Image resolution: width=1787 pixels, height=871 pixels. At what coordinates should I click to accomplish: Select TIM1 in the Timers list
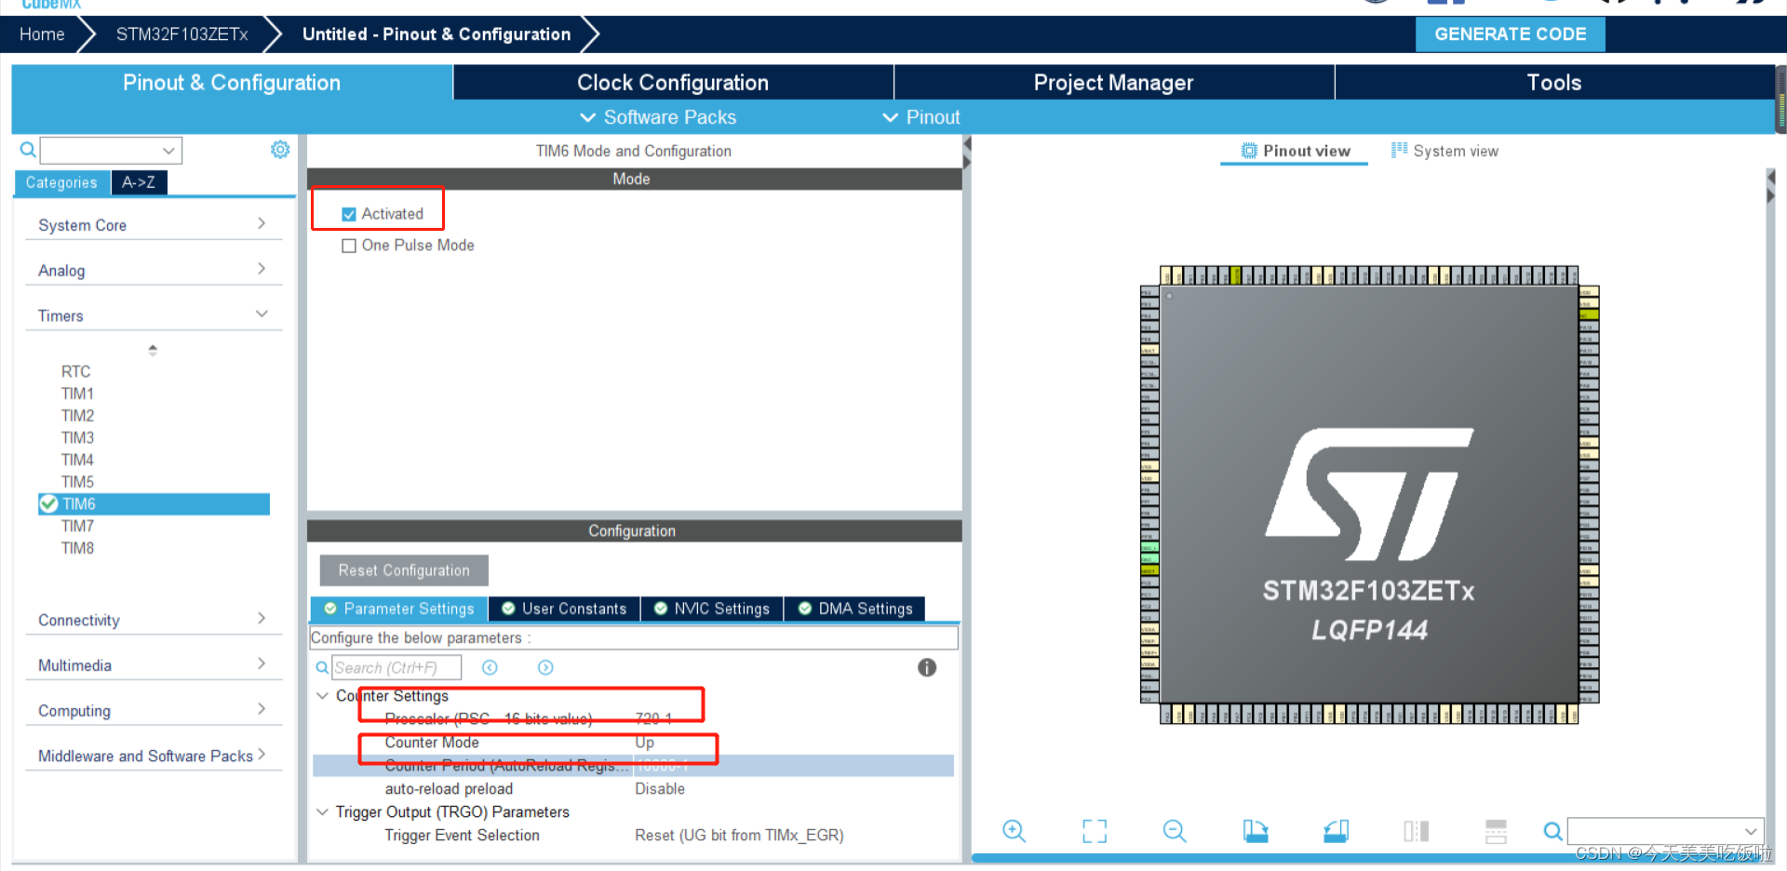point(77,394)
